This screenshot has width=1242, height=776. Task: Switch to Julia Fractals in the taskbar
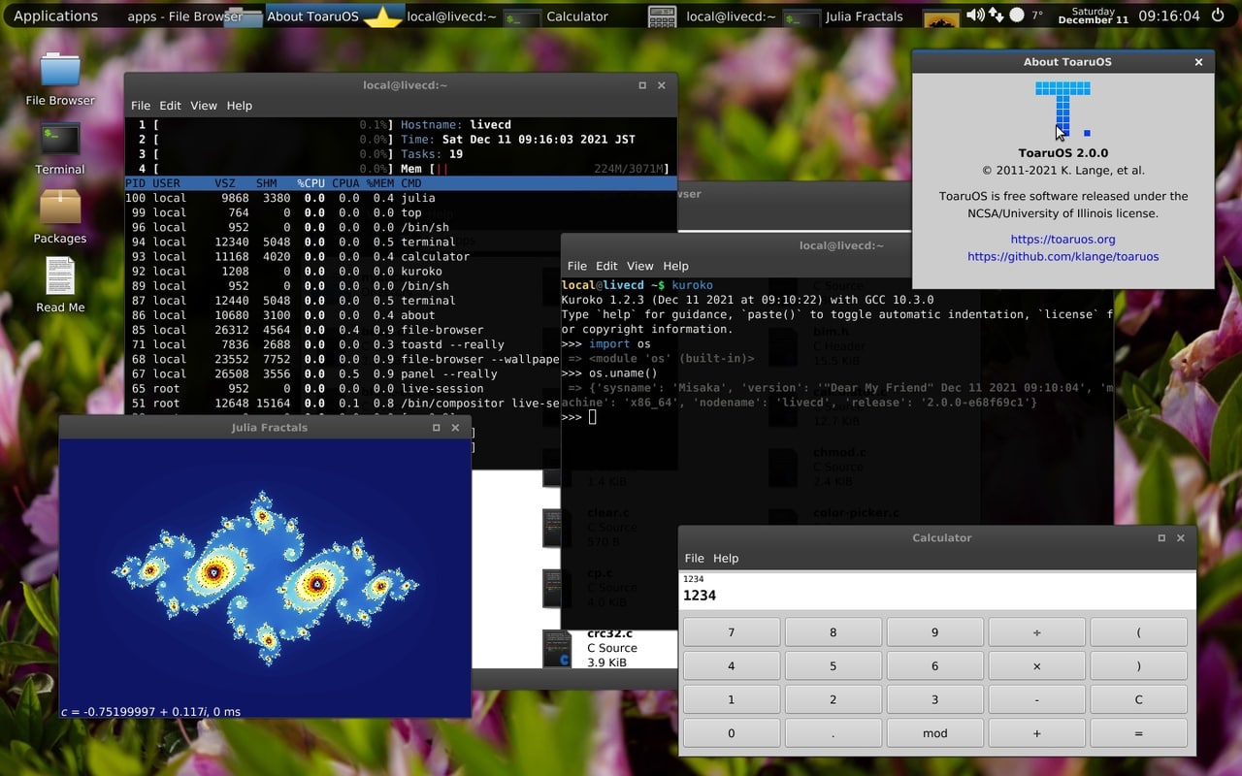point(864,16)
